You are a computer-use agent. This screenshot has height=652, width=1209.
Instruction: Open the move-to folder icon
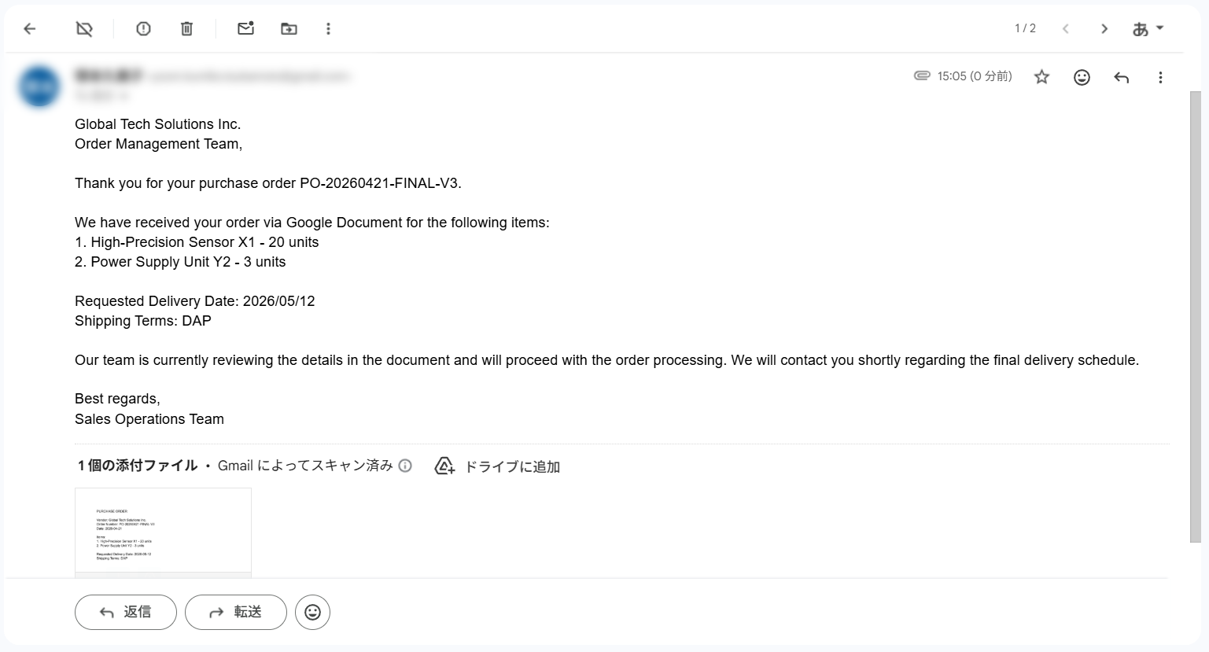[289, 29]
